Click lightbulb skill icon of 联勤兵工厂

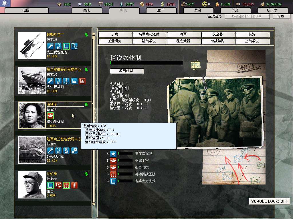58,46
